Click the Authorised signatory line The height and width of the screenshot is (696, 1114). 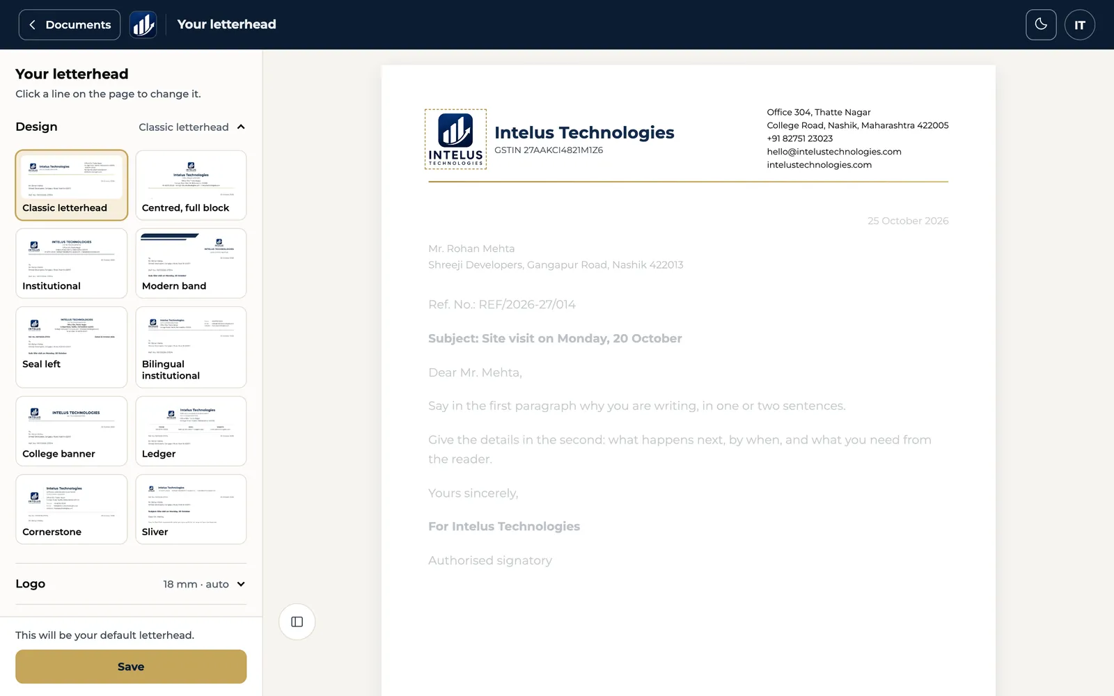(x=490, y=560)
